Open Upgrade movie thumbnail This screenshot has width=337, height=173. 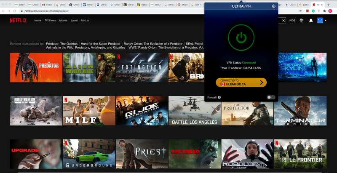[36, 154]
